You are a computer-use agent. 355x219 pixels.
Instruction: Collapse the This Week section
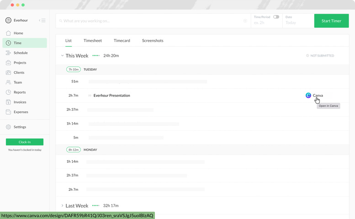pos(62,56)
